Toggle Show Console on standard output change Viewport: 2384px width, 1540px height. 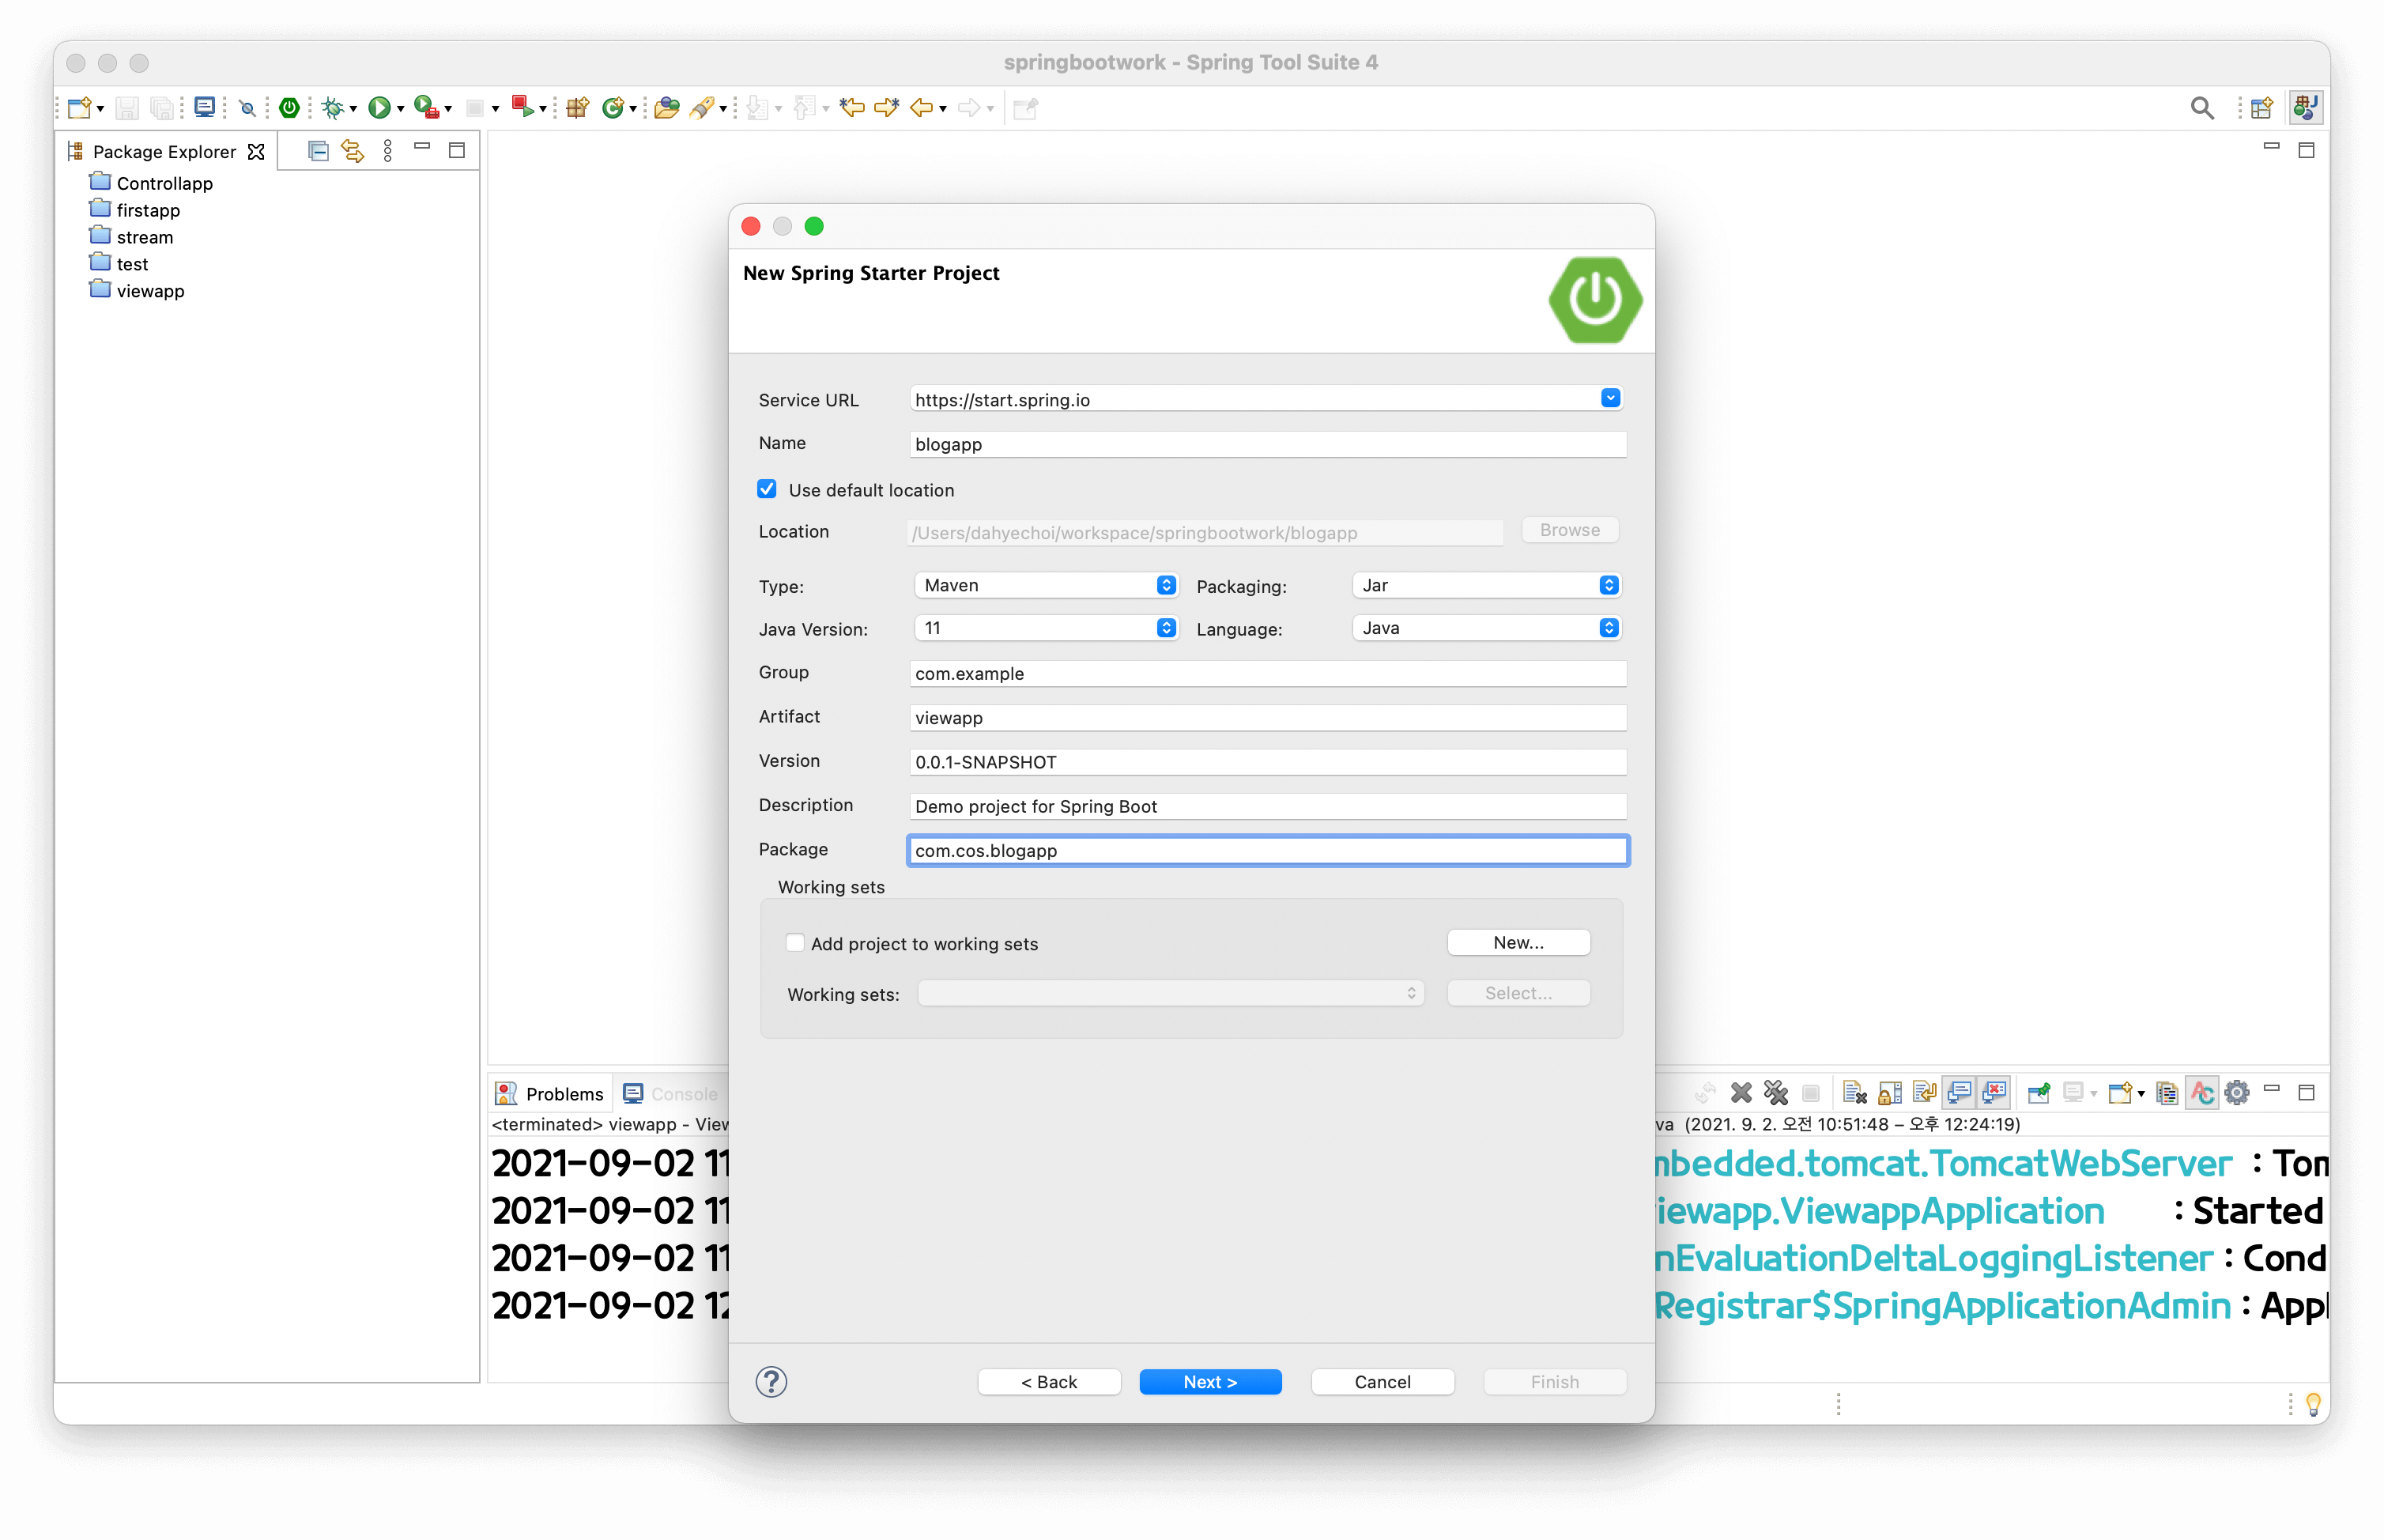(x=1960, y=1093)
